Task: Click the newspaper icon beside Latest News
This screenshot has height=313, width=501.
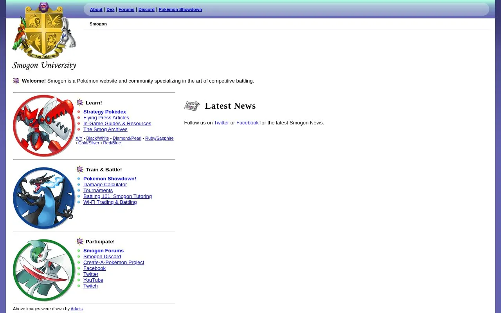Action: point(192,106)
